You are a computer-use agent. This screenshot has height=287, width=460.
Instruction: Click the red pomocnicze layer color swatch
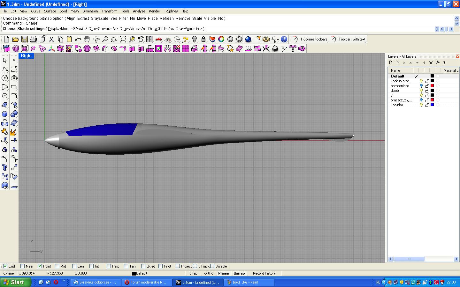click(x=432, y=86)
